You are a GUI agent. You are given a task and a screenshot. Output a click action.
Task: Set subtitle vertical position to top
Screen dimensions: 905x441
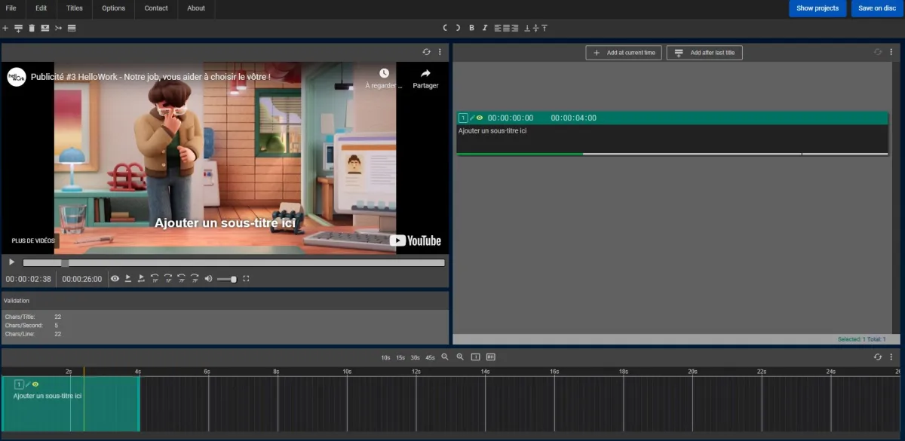click(544, 28)
